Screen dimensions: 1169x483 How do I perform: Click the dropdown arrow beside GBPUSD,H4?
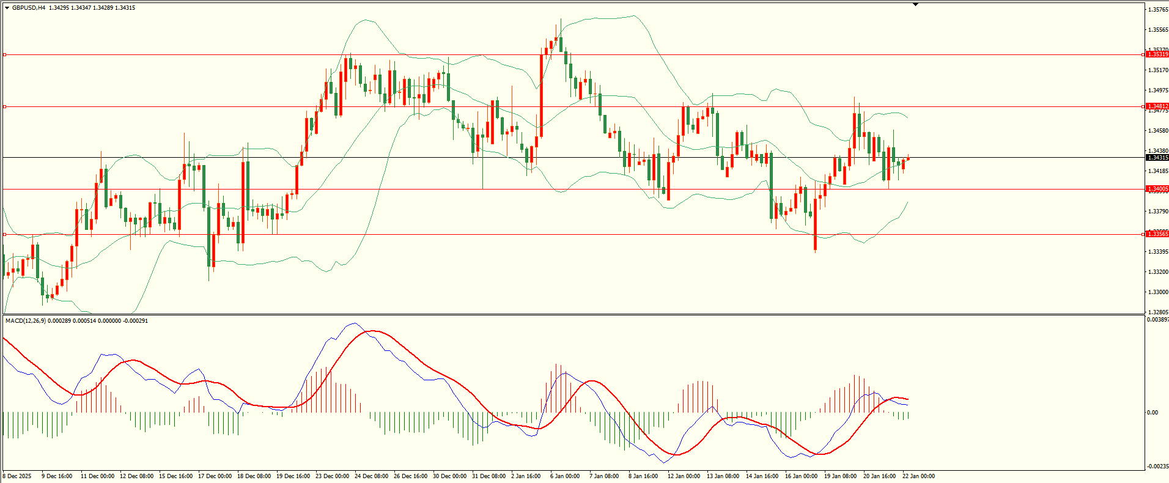coord(7,8)
